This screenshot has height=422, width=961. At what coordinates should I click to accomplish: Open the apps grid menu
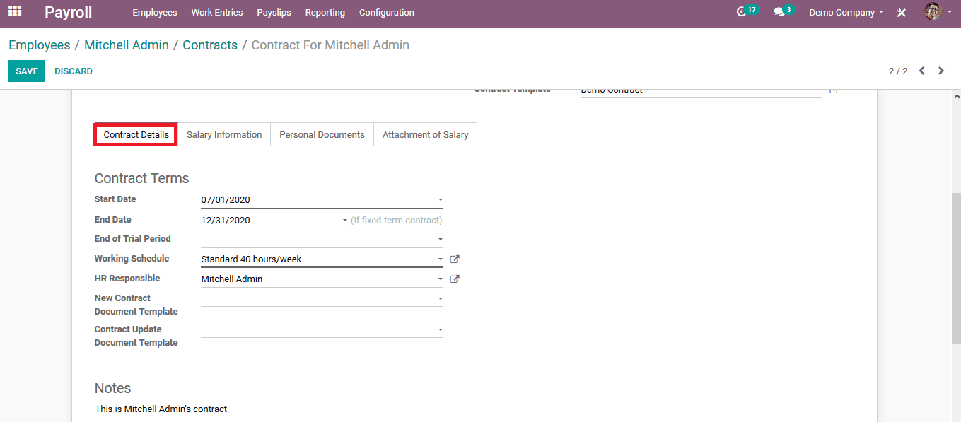coord(15,12)
